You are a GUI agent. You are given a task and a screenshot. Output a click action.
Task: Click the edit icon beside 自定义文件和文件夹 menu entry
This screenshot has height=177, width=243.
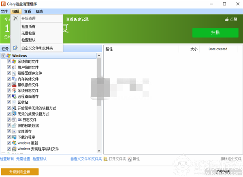pyautogui.click(x=15, y=48)
